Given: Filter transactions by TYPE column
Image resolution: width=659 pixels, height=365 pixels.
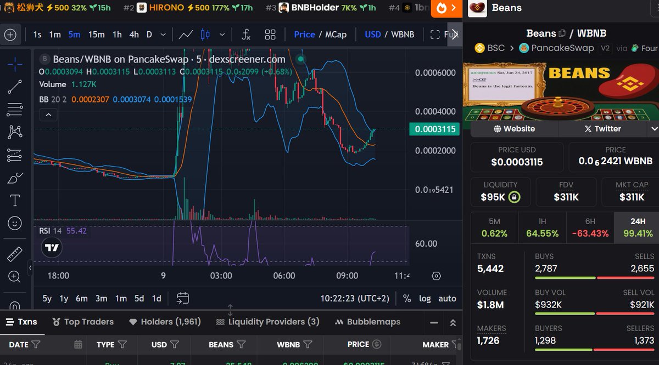Looking at the screenshot, I should click(122, 344).
